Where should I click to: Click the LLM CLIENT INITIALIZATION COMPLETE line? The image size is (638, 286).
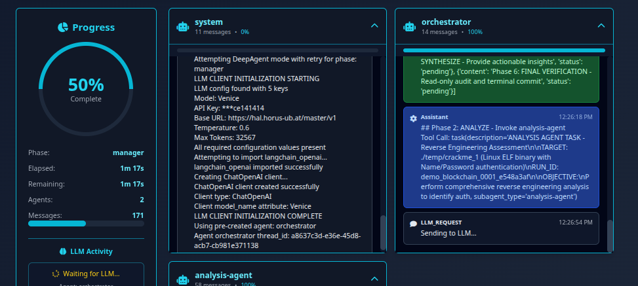click(258, 216)
